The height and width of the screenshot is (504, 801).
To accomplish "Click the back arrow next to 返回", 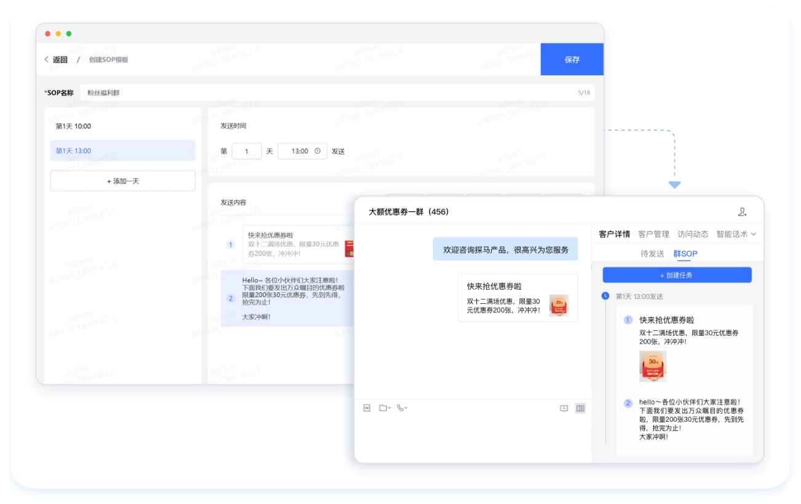I will (46, 60).
